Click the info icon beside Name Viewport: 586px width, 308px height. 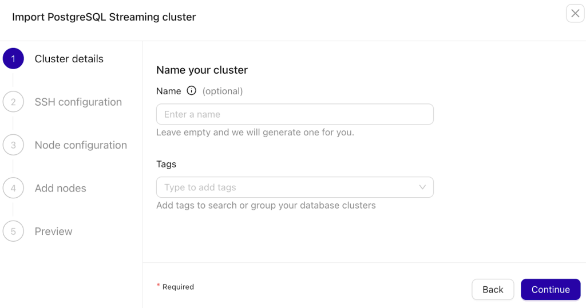tap(192, 91)
